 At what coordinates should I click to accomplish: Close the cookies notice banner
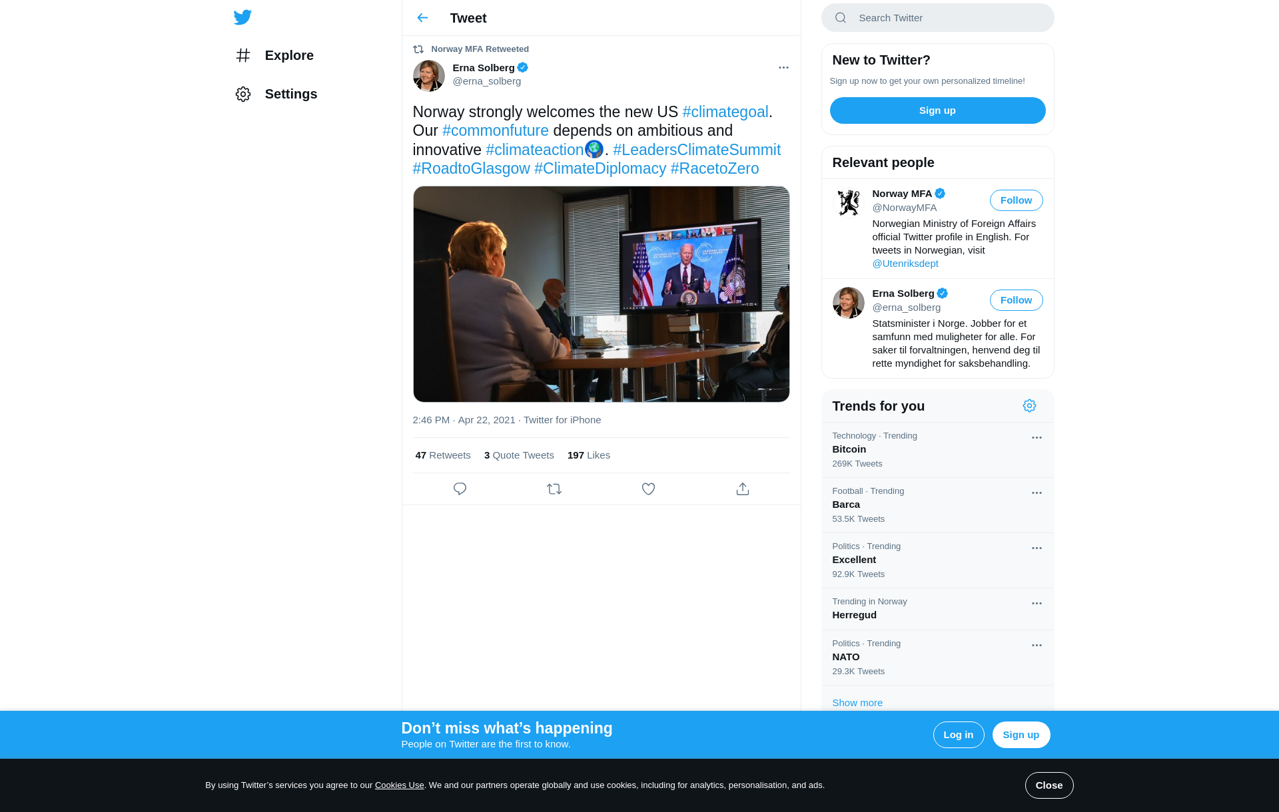(x=1049, y=785)
